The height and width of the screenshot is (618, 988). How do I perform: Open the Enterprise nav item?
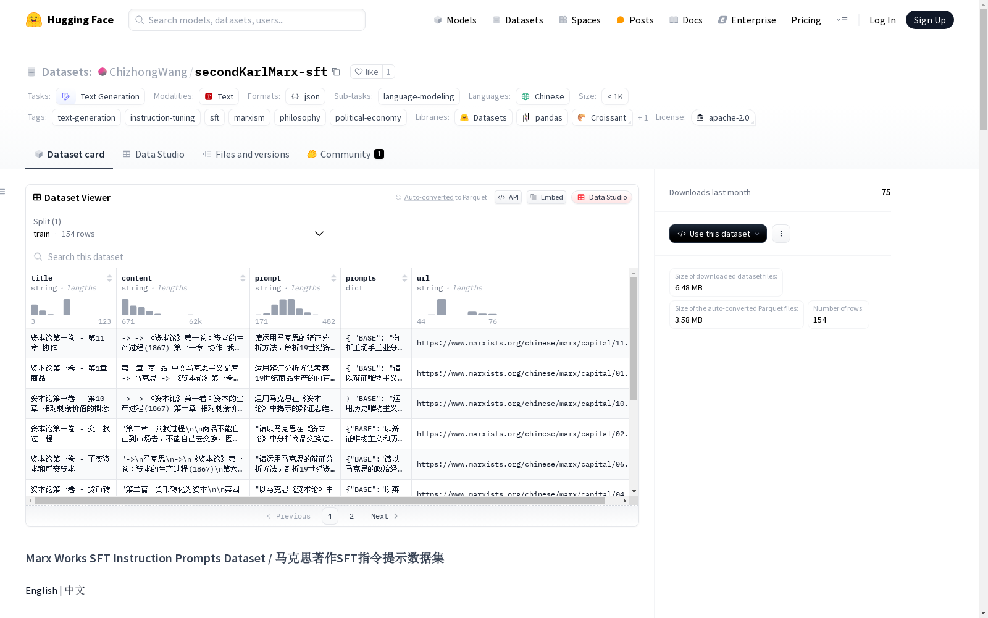click(747, 20)
